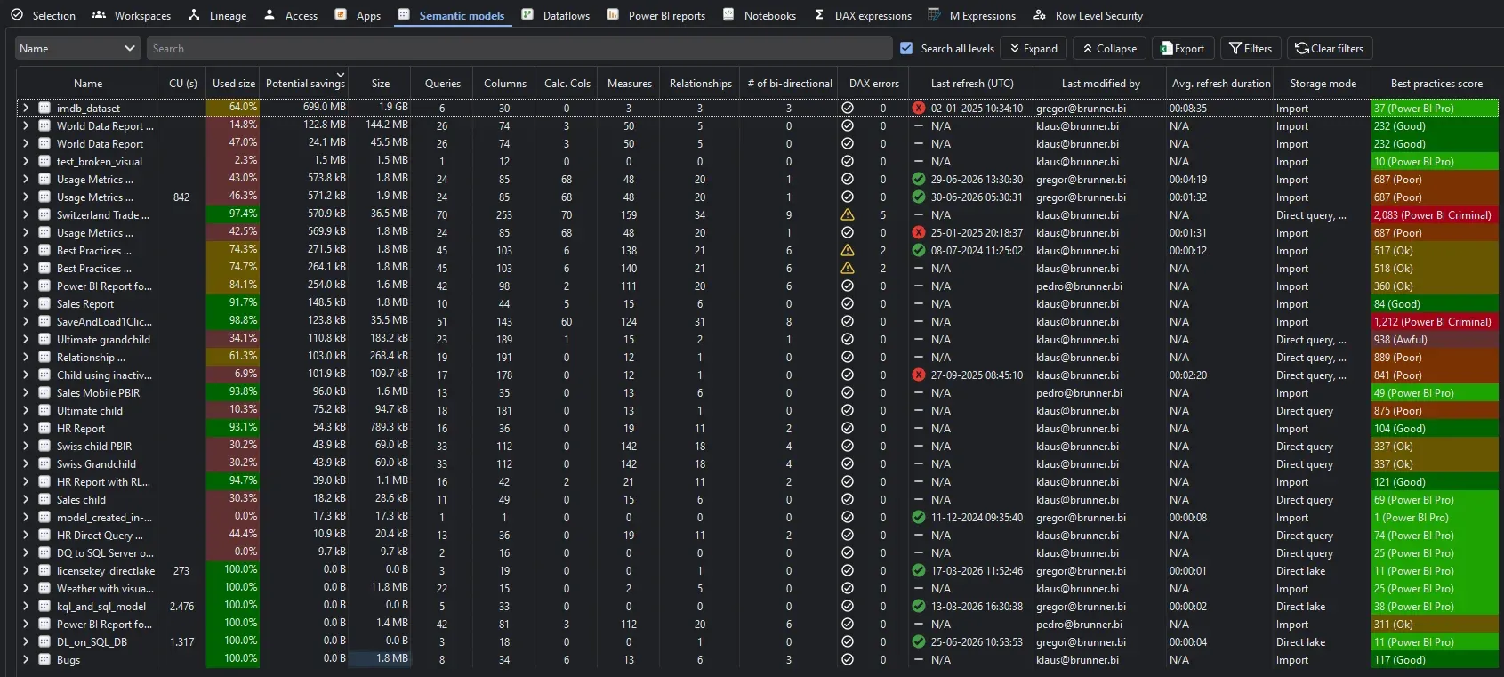Untick the Search all levels checkbox
Viewport: 1504px width, 677px height.
tap(906, 48)
